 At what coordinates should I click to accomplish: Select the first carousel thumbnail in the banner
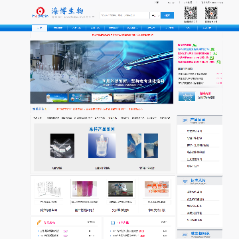57,98
